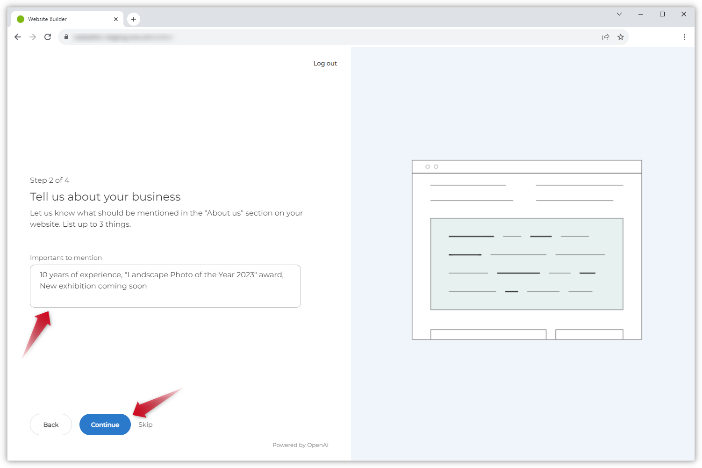Bookmark this page with the star icon
Viewport: 702px width, 468px height.
coord(621,37)
